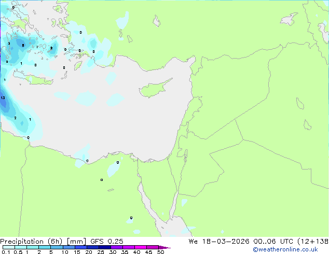
Task: Click the '20' legend scale label
Action: pyautogui.click(x=89, y=252)
